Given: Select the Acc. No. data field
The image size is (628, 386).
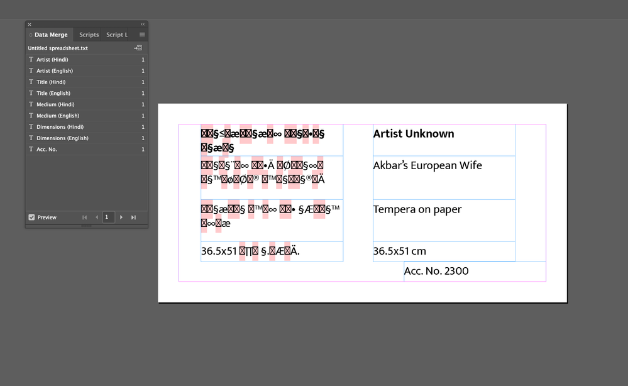Looking at the screenshot, I should (x=87, y=149).
